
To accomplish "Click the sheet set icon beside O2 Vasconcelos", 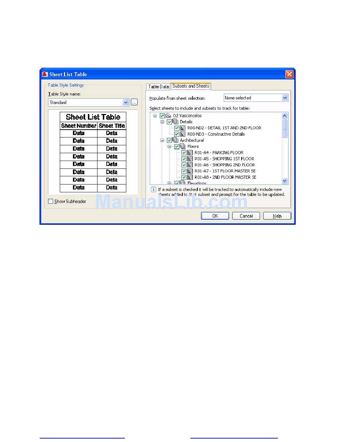I will pyautogui.click(x=168, y=115).
